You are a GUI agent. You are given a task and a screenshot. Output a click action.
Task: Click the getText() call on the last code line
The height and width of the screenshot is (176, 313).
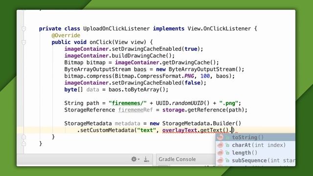coord(214,131)
